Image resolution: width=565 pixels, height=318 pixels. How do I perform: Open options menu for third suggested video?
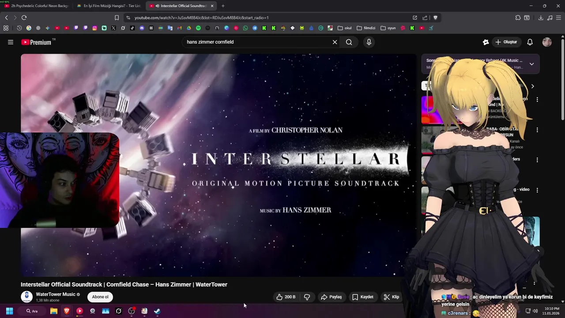(537, 160)
